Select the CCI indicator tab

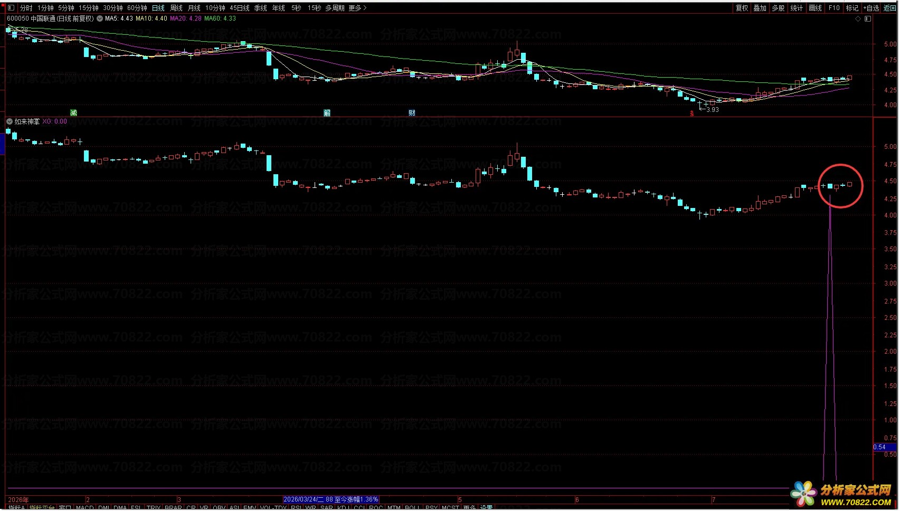pos(359,508)
